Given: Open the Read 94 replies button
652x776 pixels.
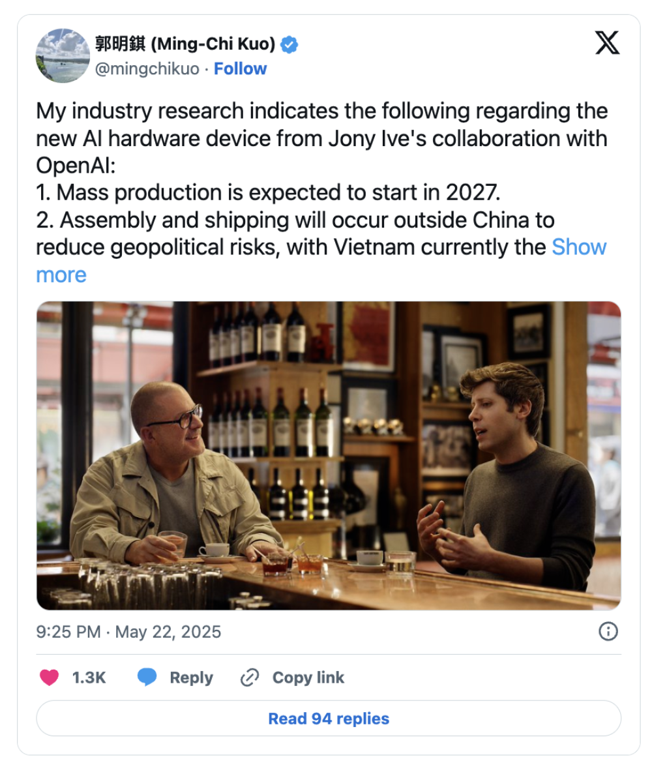Looking at the screenshot, I should [329, 719].
